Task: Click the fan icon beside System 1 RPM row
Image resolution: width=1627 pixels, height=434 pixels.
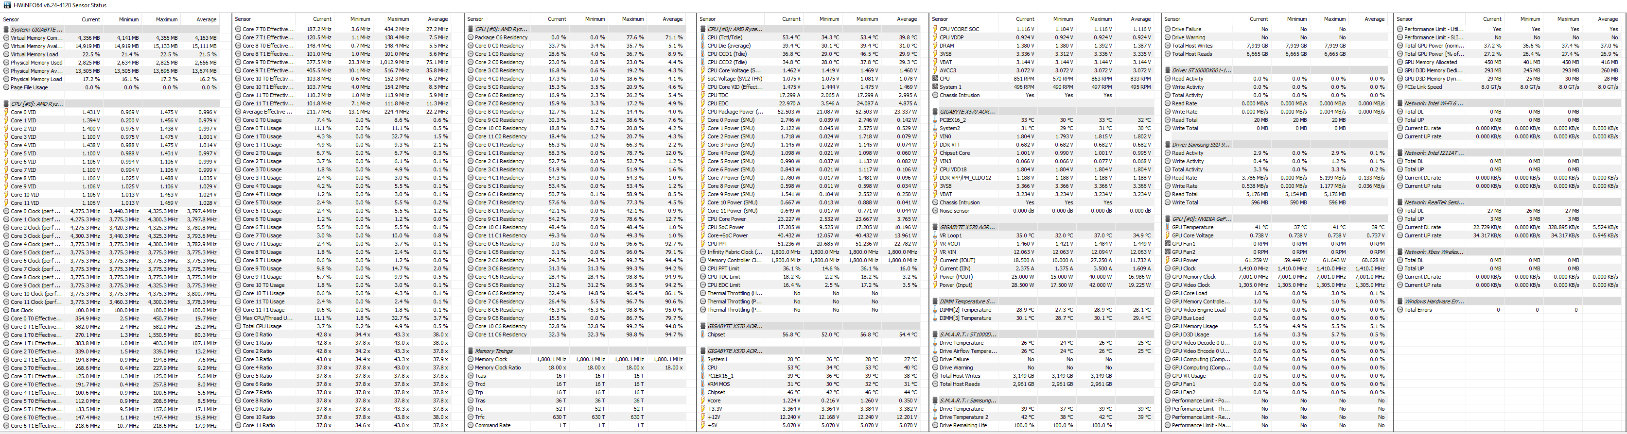Action: tap(935, 87)
